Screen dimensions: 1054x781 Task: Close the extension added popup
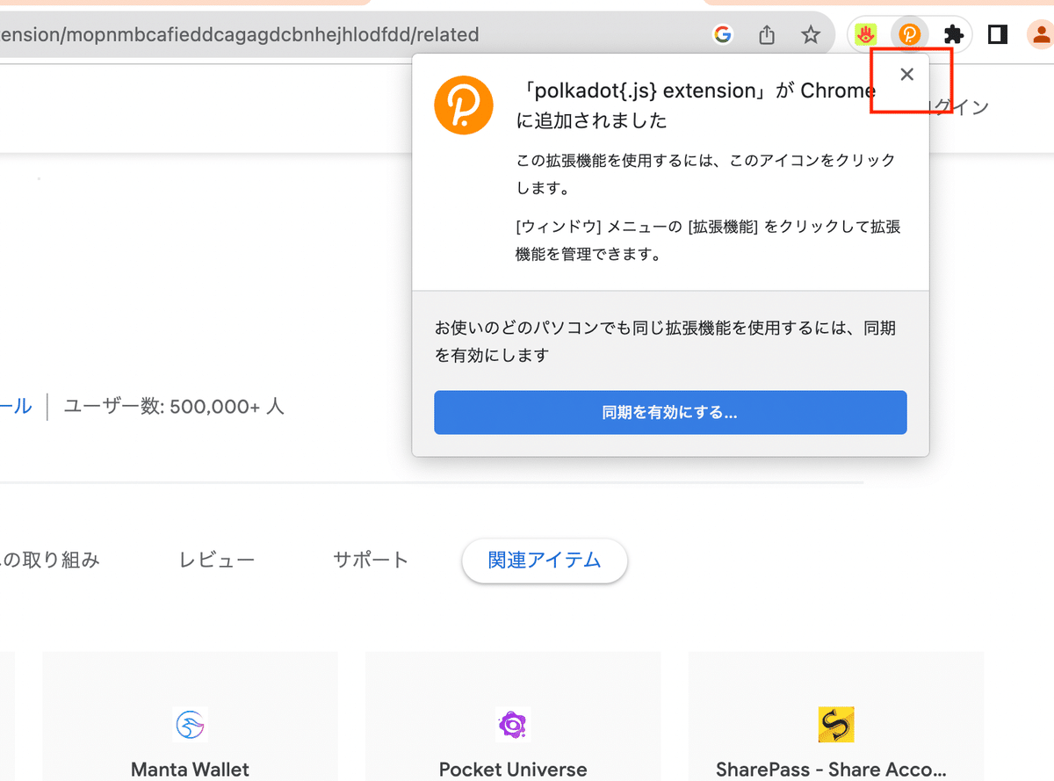(x=907, y=75)
